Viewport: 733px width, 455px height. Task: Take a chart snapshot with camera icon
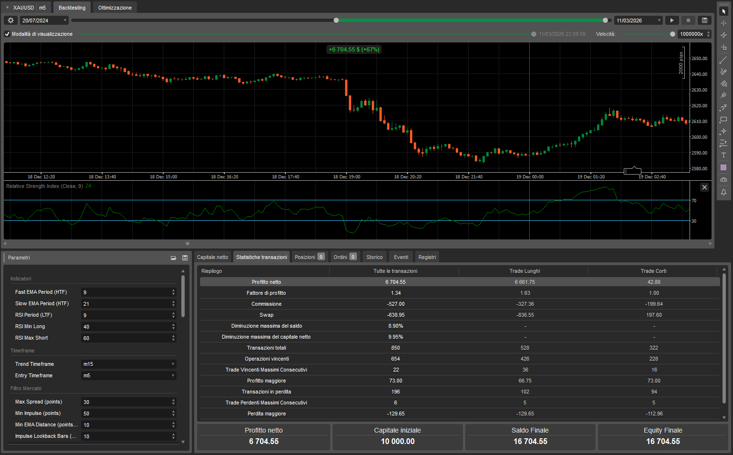[723, 179]
